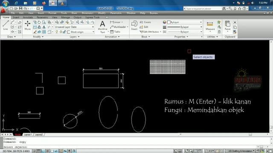
Task: Click the Edit block icon
Action: point(144,27)
